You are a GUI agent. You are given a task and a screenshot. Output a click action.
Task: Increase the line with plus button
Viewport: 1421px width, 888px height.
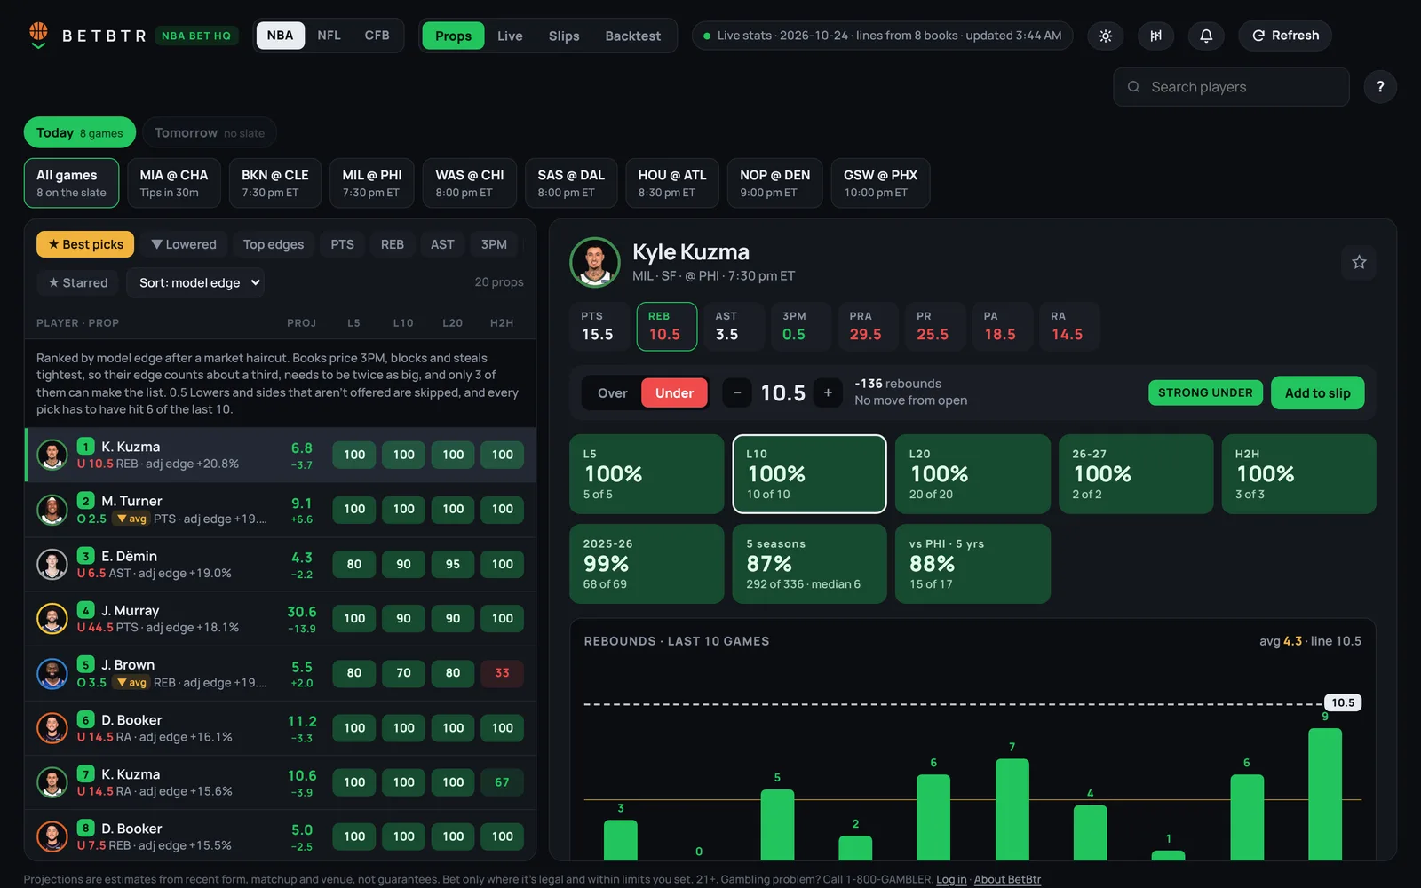coord(828,392)
